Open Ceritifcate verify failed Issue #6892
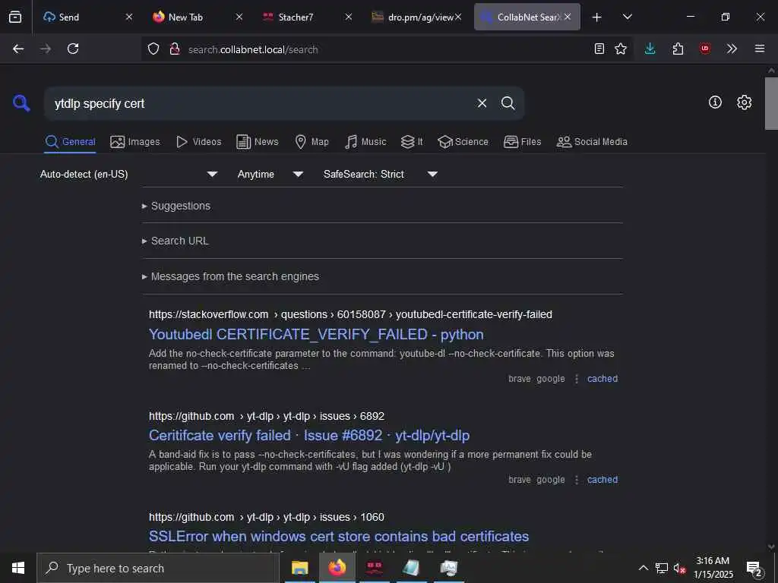The height and width of the screenshot is (583, 778). pos(309,435)
